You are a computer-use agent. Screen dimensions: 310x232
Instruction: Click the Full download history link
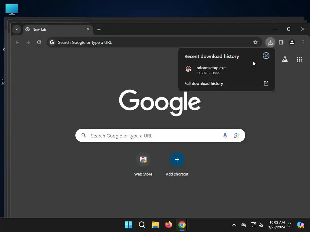[x=204, y=83]
